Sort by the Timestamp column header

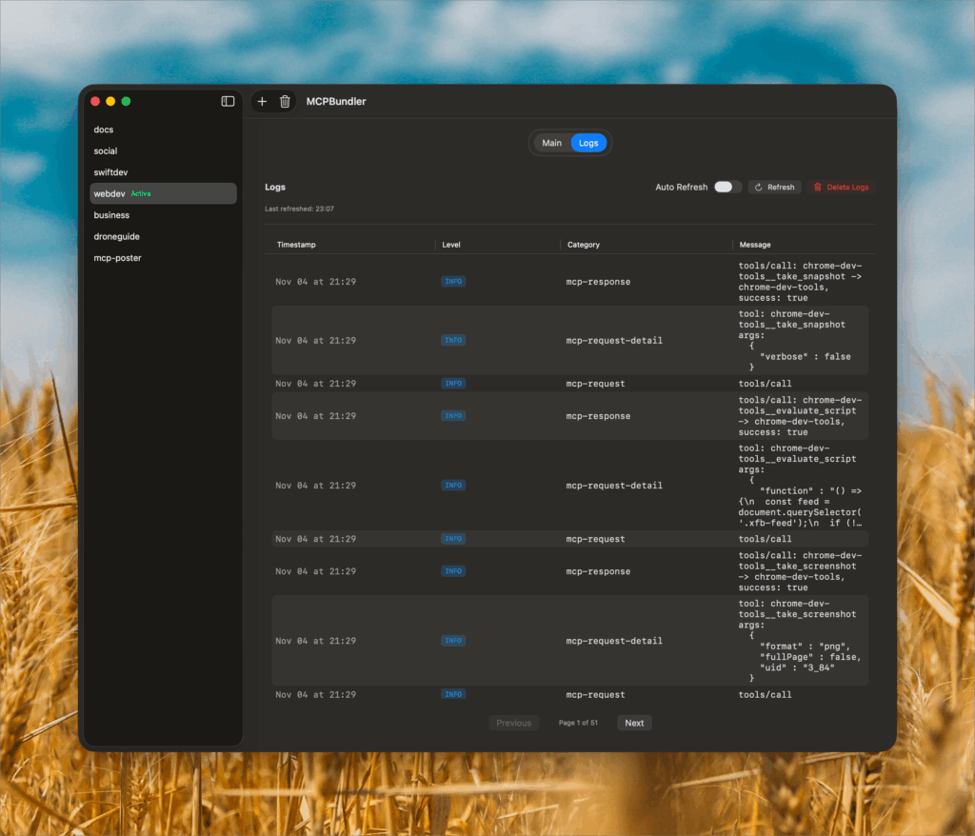[x=296, y=245]
